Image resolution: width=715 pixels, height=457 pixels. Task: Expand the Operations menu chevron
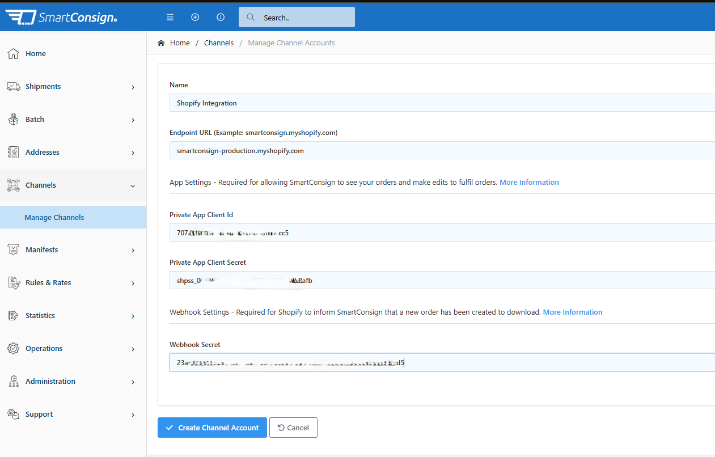click(133, 349)
